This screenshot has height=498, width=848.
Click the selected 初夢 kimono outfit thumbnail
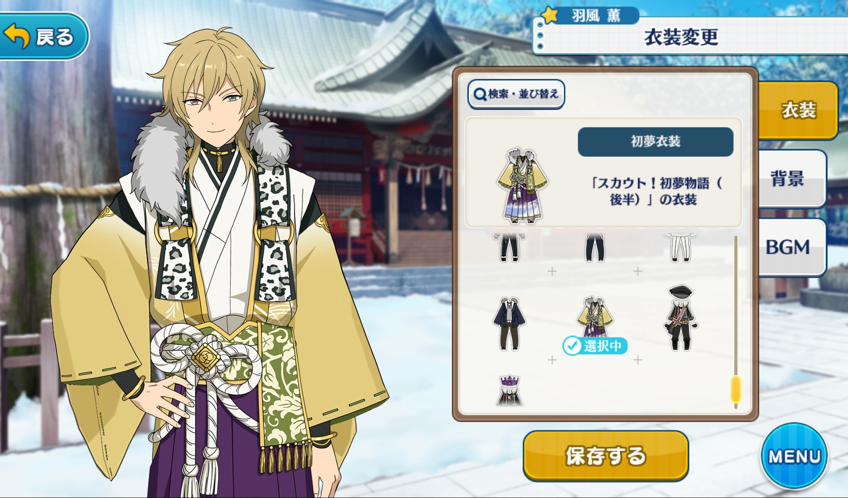click(x=594, y=317)
